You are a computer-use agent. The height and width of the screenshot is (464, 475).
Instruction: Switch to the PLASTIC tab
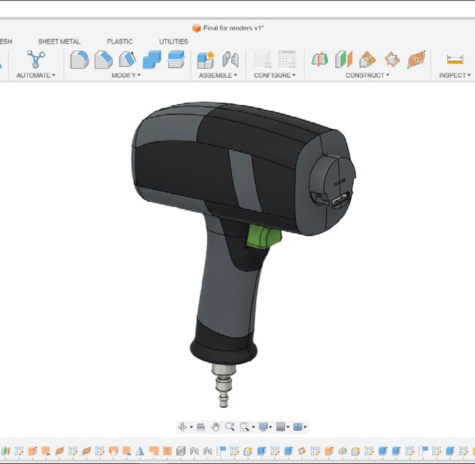119,41
